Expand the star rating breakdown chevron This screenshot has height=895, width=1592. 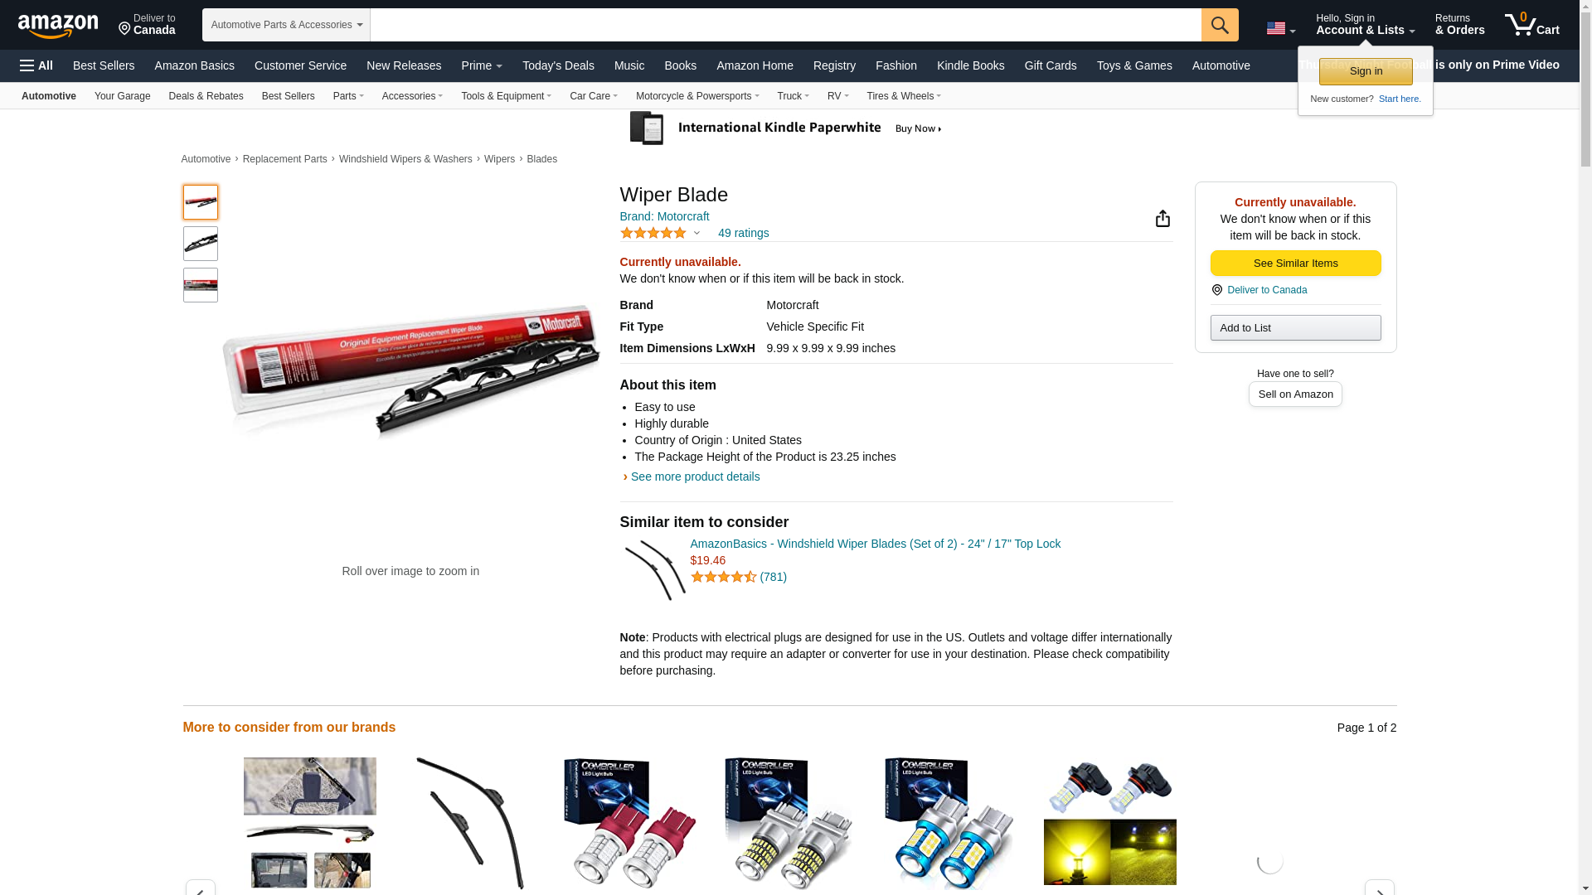pos(696,233)
